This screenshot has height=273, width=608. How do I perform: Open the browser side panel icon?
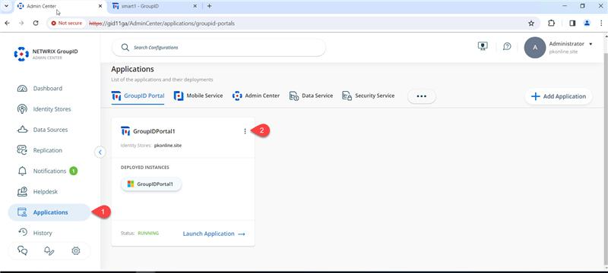click(x=572, y=24)
